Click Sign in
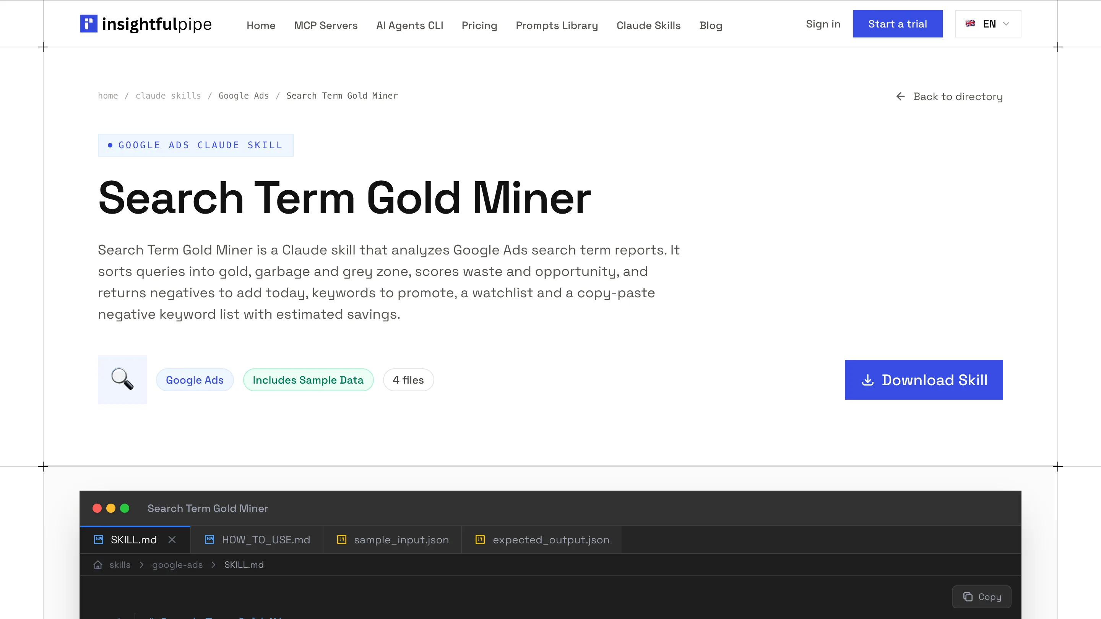Screen dimensions: 1101x619 point(823,24)
